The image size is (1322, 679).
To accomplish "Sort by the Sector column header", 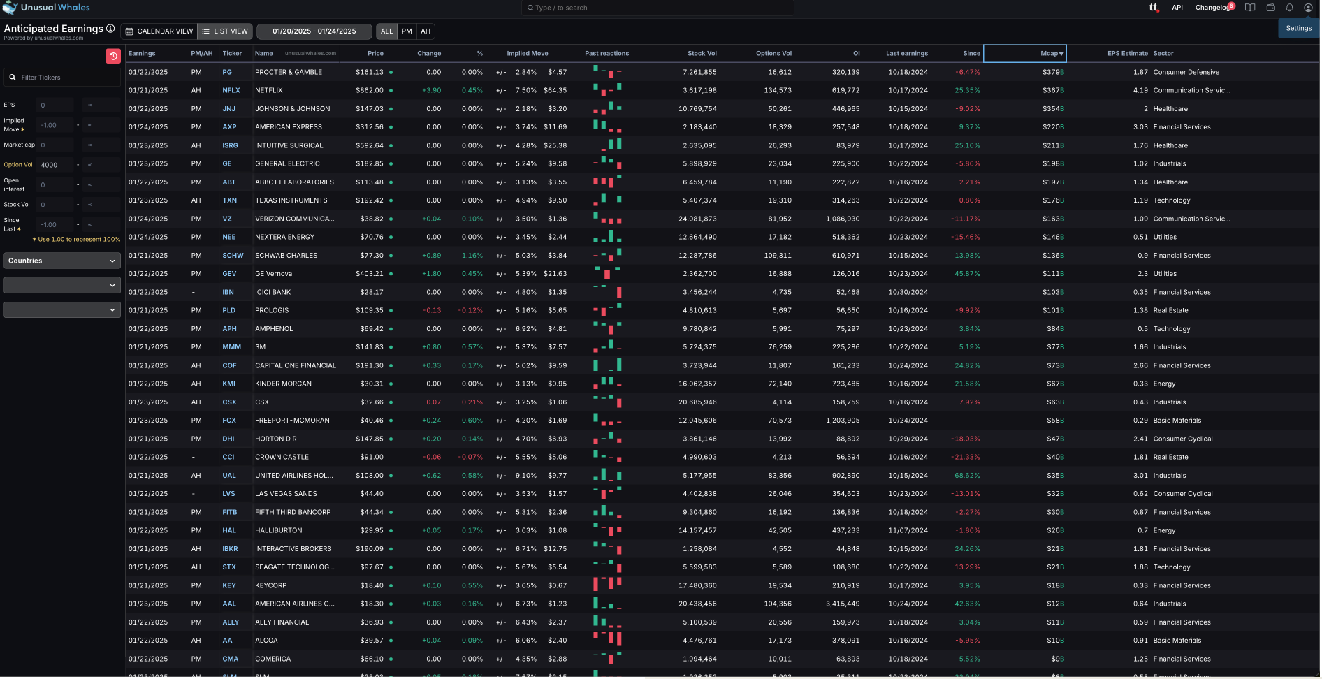I will coord(1163,54).
